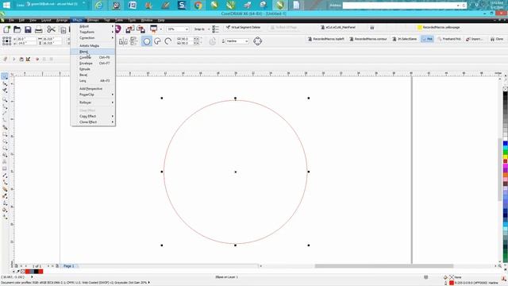
Task: Select the Pie mode button
Action: coord(157,41)
